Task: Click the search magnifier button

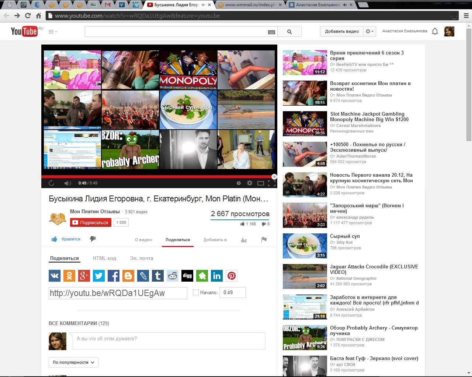Action: 289,32
